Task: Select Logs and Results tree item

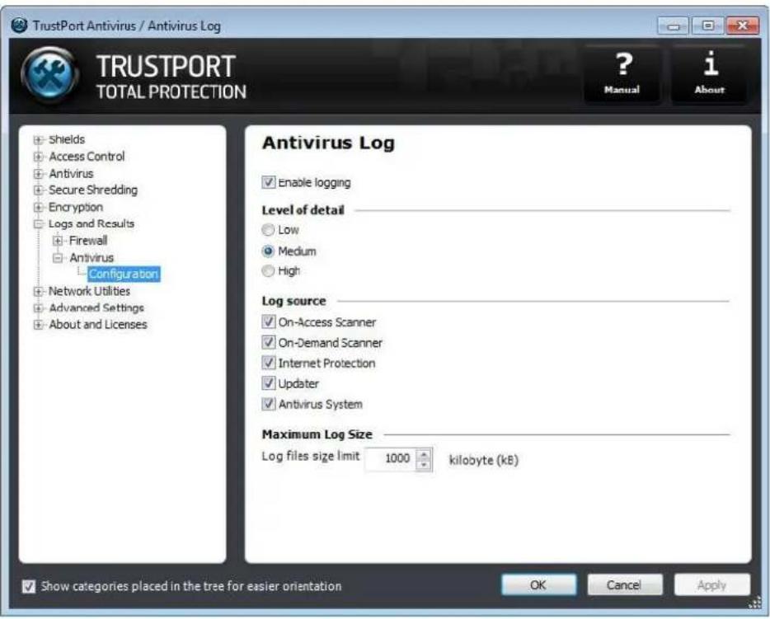Action: click(92, 223)
